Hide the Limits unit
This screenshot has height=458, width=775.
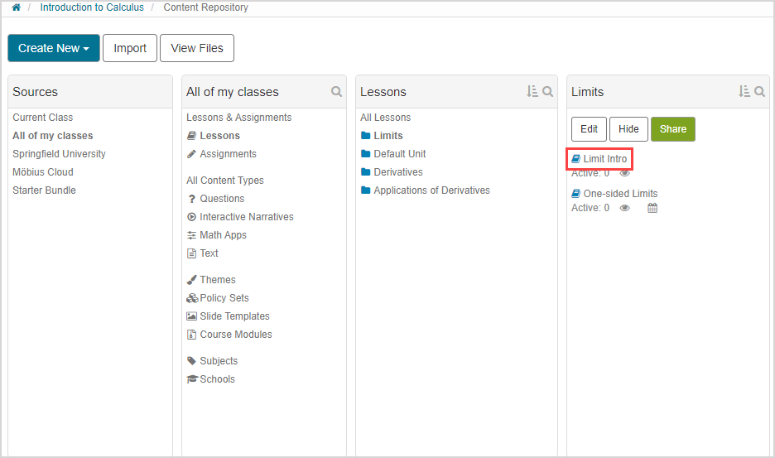628,129
